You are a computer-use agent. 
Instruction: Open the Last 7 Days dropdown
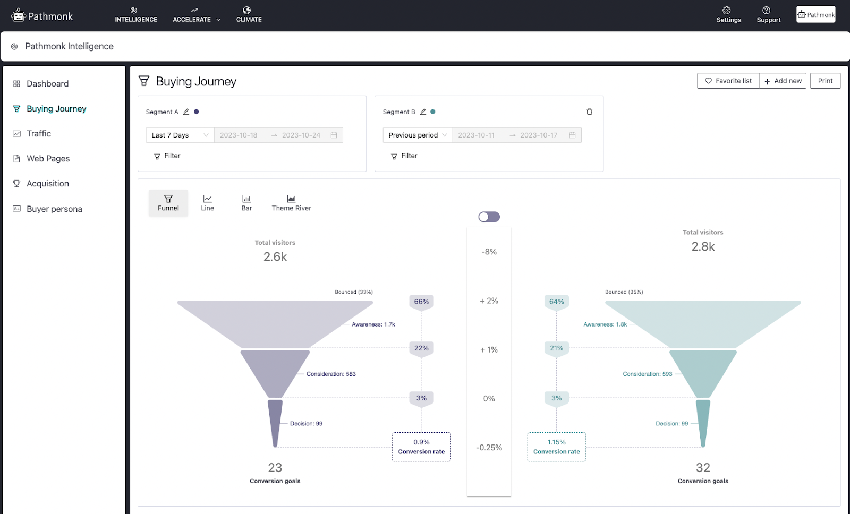pyautogui.click(x=179, y=135)
